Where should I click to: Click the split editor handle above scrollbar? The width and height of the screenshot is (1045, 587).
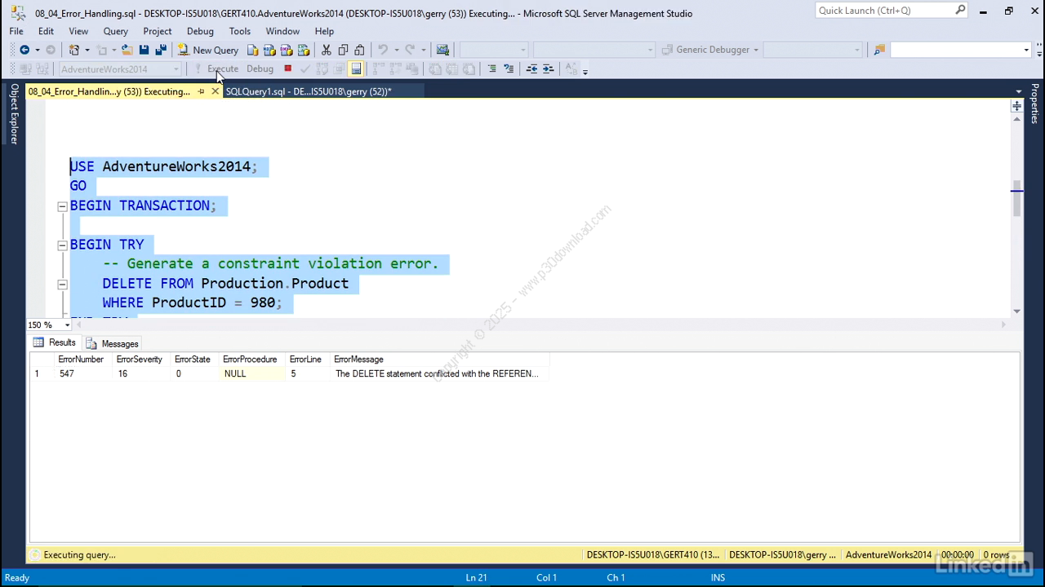tap(1016, 106)
